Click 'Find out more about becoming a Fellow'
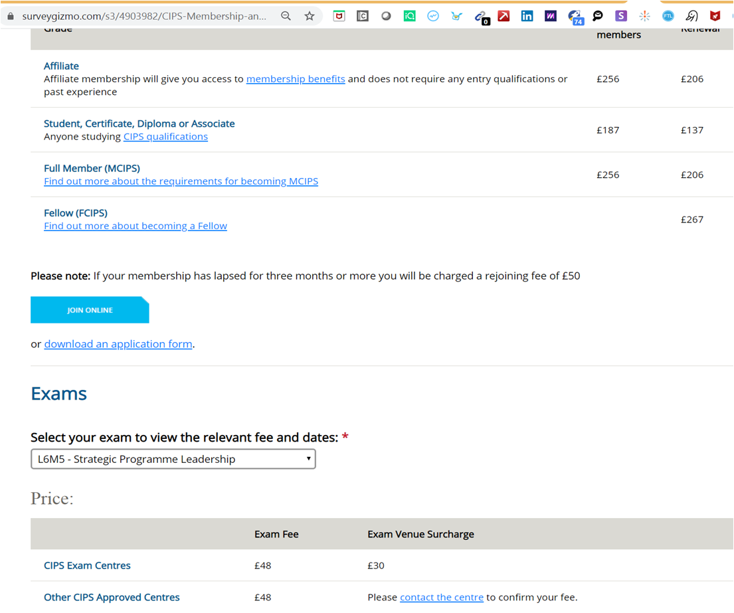The height and width of the screenshot is (613, 734). point(136,226)
